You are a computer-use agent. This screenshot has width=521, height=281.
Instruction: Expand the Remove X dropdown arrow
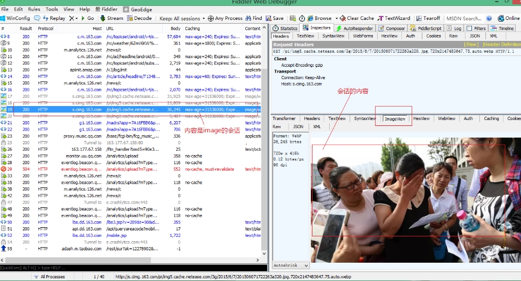(x=77, y=18)
